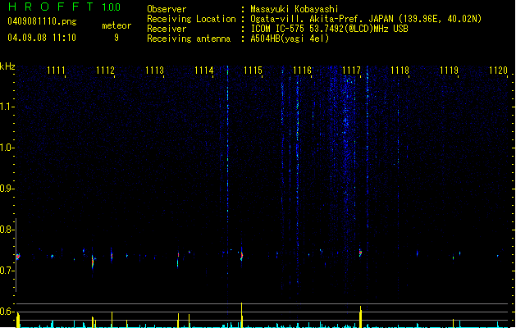Click the 0.6 kHz axis label

pos(7,312)
